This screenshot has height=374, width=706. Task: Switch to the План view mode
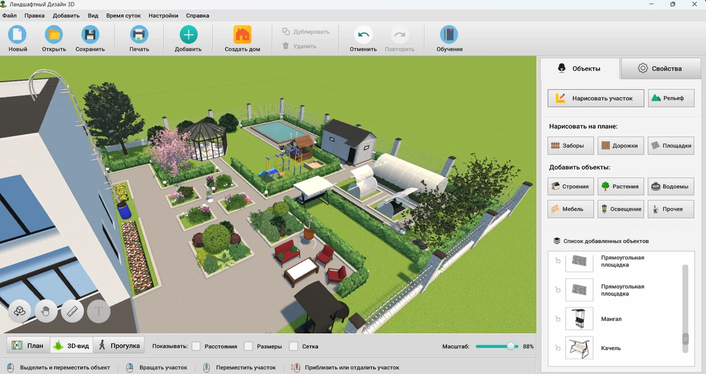(28, 346)
